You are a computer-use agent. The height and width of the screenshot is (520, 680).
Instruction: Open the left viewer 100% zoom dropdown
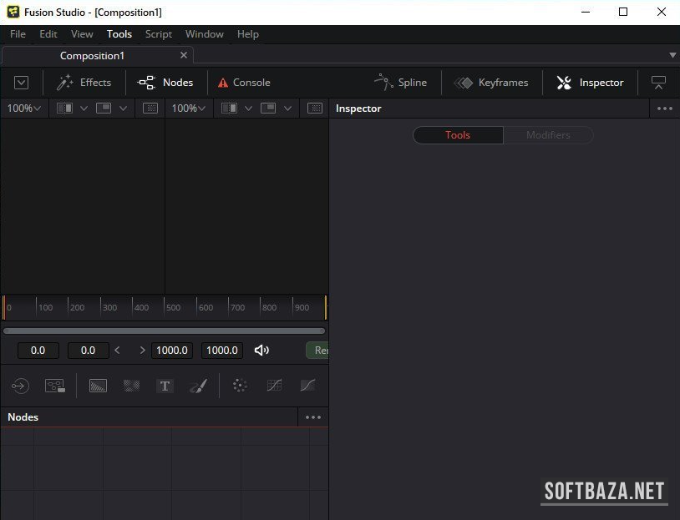coord(23,109)
